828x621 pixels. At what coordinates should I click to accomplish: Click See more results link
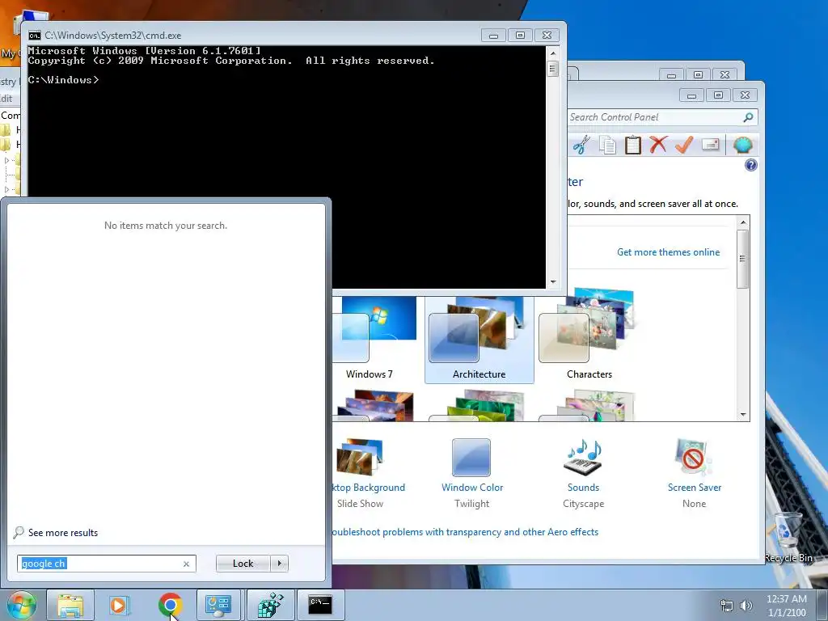[x=63, y=533]
